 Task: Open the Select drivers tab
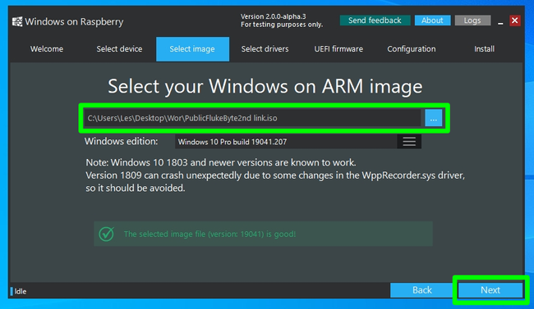click(265, 49)
